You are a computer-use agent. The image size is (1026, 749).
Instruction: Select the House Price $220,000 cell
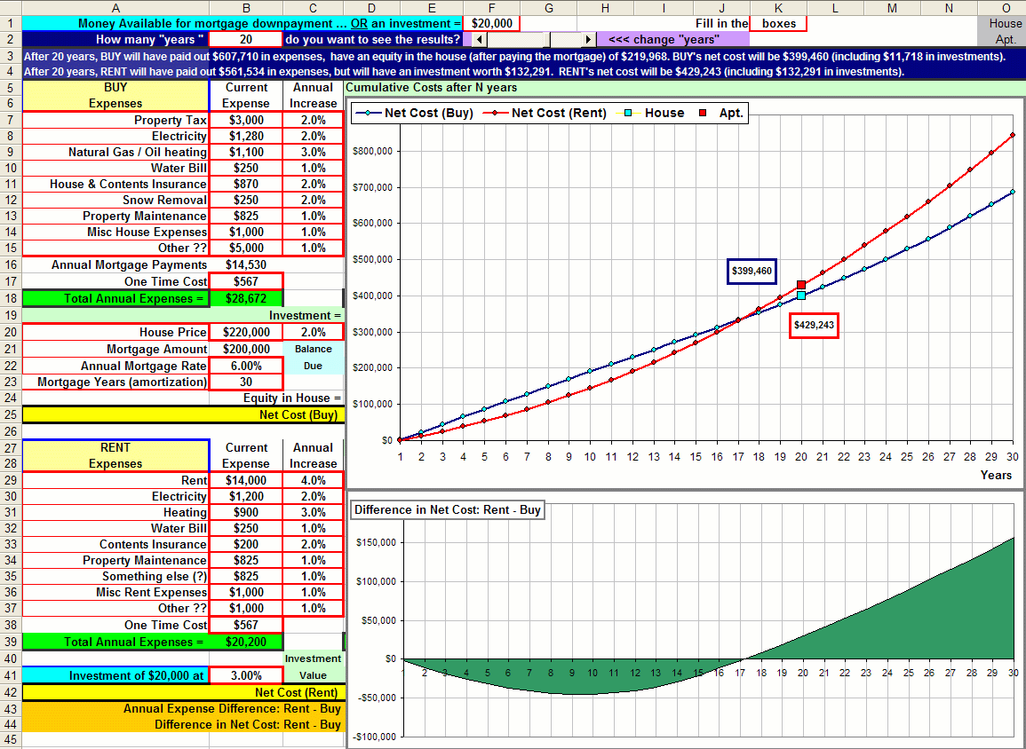[x=246, y=332]
